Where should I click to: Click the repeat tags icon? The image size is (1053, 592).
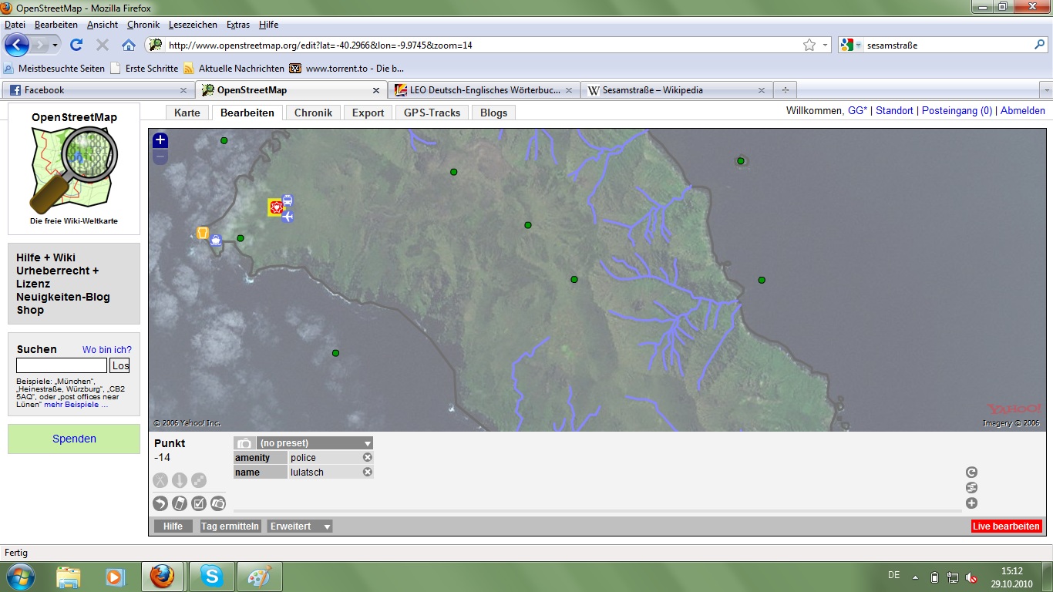pos(971,473)
